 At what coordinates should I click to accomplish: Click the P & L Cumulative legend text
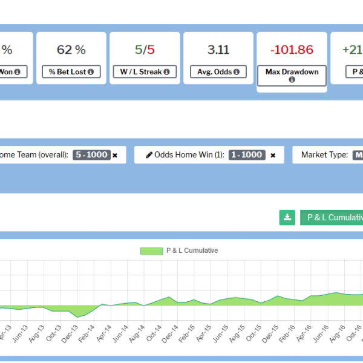pos(192,250)
